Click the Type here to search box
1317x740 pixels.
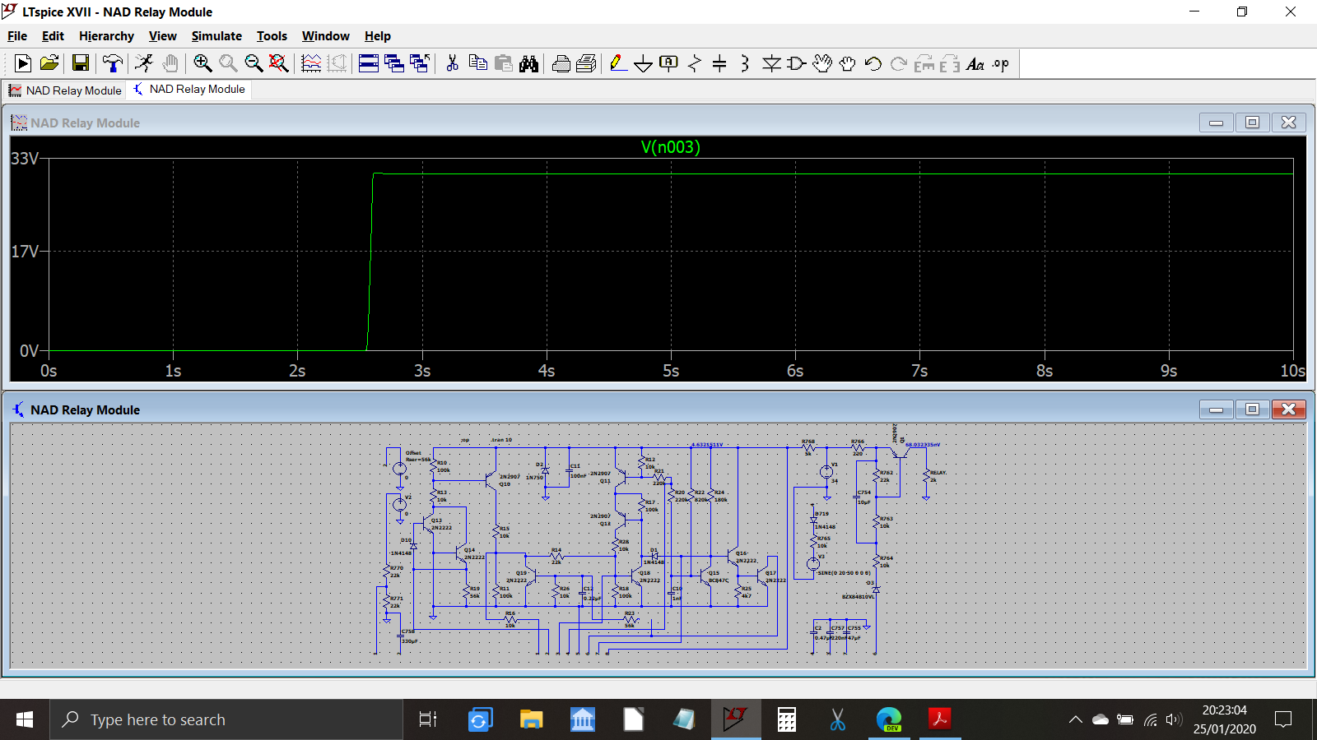226,719
